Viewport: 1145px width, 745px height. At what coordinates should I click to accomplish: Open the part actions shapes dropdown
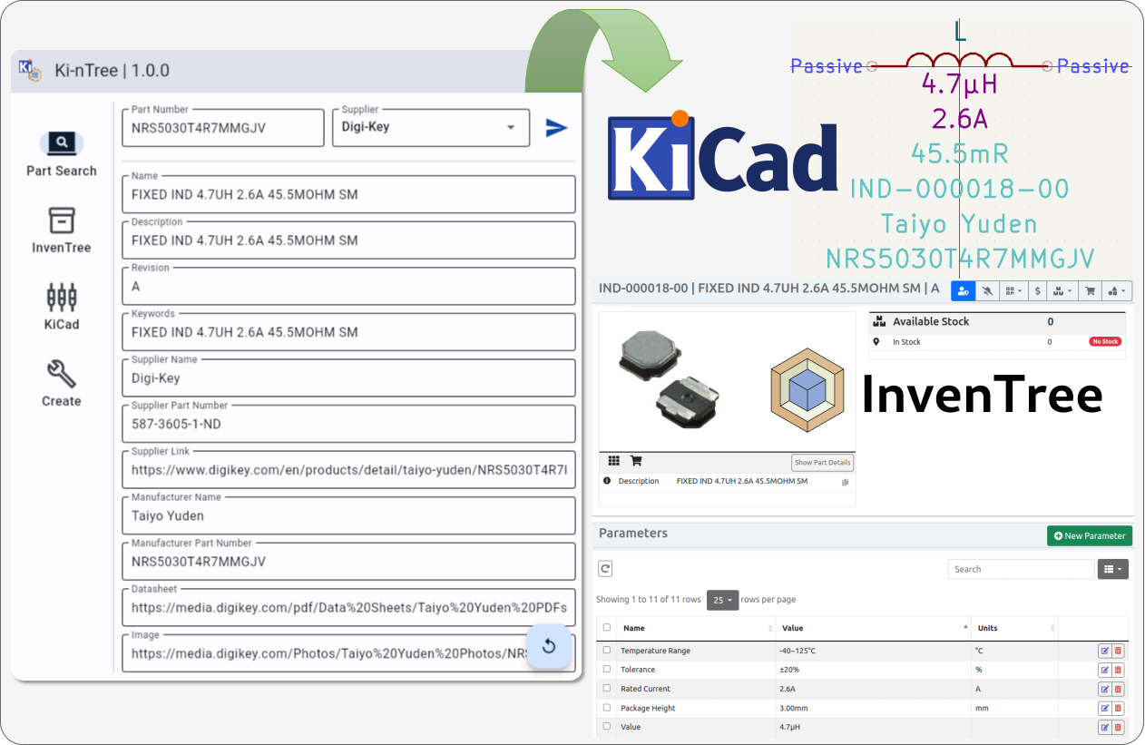1118,291
